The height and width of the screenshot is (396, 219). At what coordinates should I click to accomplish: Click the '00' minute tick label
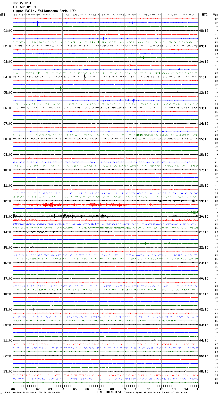coord(13,389)
